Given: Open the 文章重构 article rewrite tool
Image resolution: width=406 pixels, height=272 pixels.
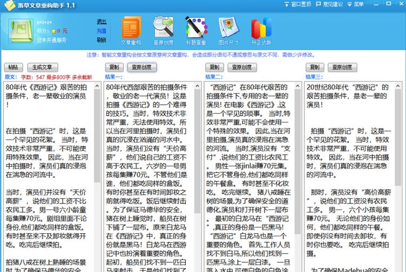Looking at the screenshot, I should click(x=130, y=30).
